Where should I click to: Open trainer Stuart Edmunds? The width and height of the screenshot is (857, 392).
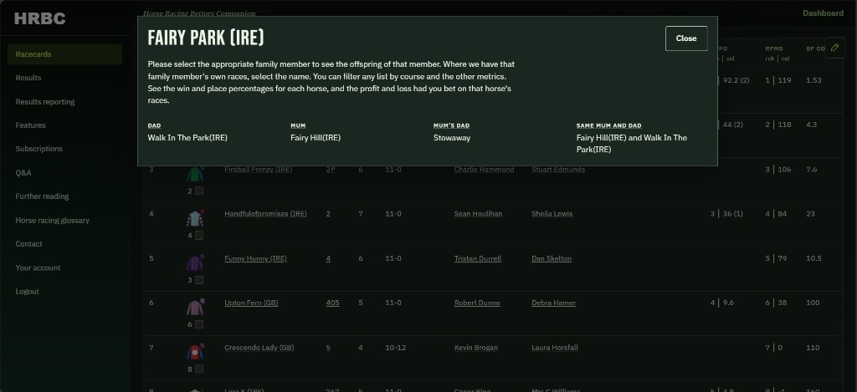tap(558, 169)
